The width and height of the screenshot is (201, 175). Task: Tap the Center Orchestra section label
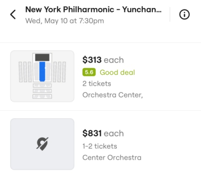(112, 157)
